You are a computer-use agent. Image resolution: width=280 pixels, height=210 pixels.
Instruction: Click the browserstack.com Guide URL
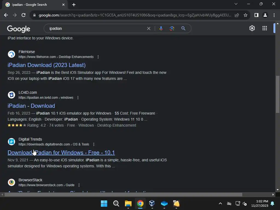46,185
